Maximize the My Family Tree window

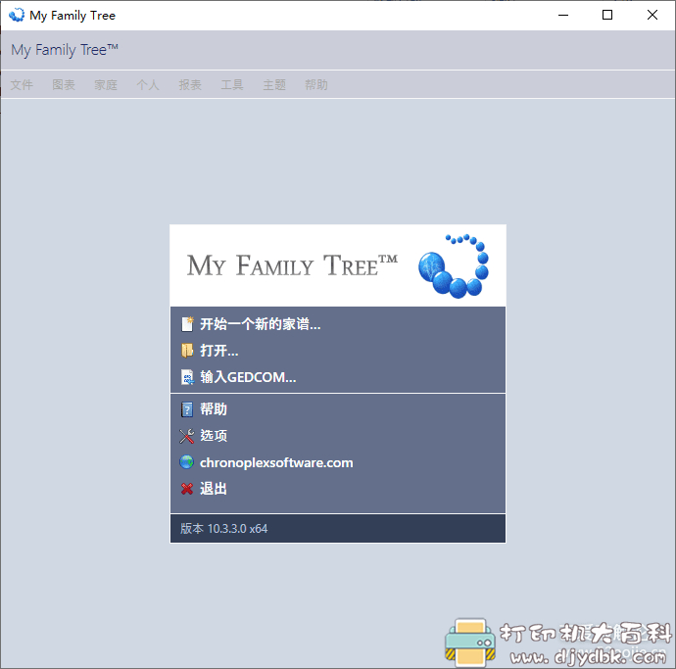(x=607, y=15)
